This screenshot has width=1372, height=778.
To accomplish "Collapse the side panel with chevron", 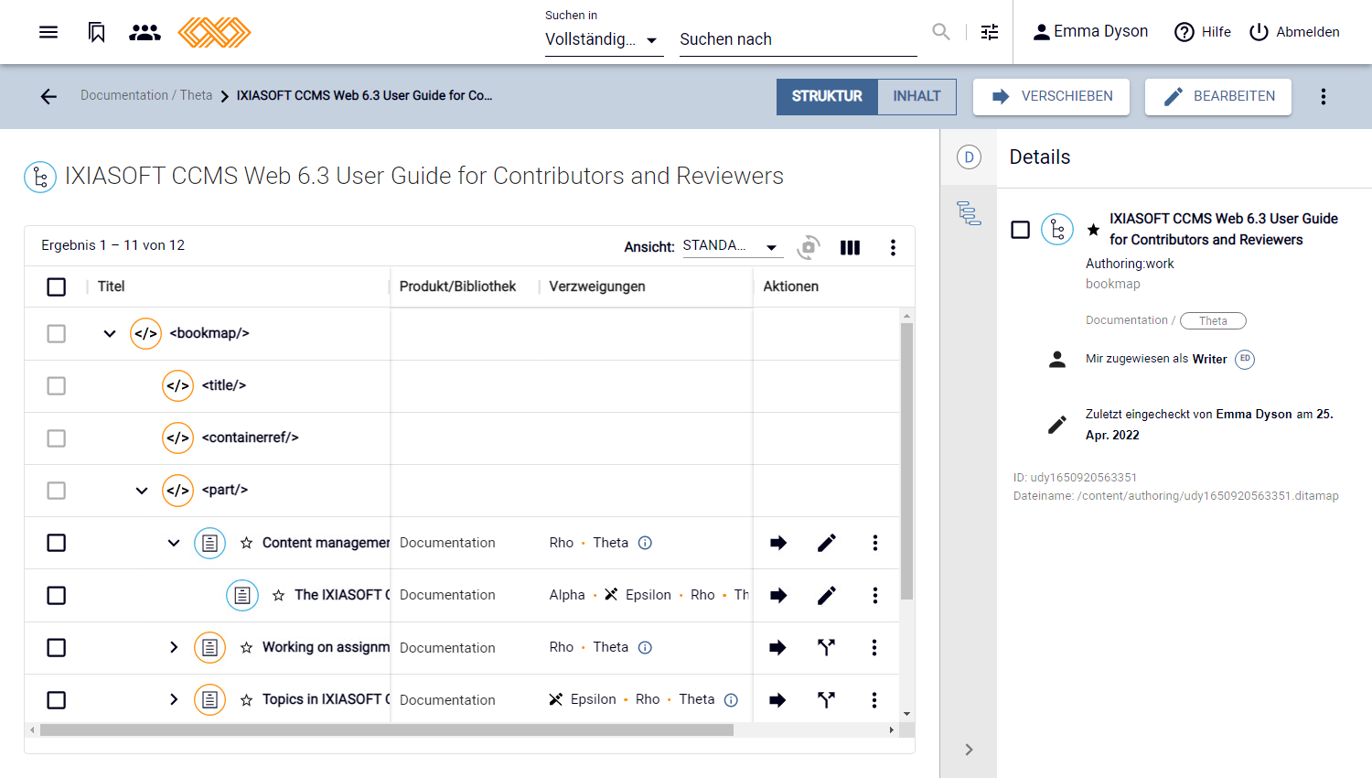I will pos(969,750).
